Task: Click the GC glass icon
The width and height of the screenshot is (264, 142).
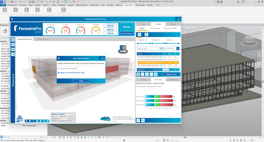Action: pyautogui.click(x=142, y=74)
